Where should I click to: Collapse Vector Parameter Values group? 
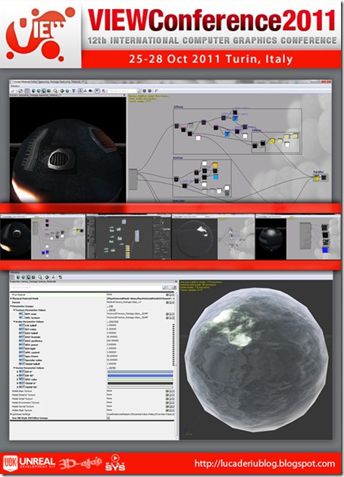coord(14,368)
